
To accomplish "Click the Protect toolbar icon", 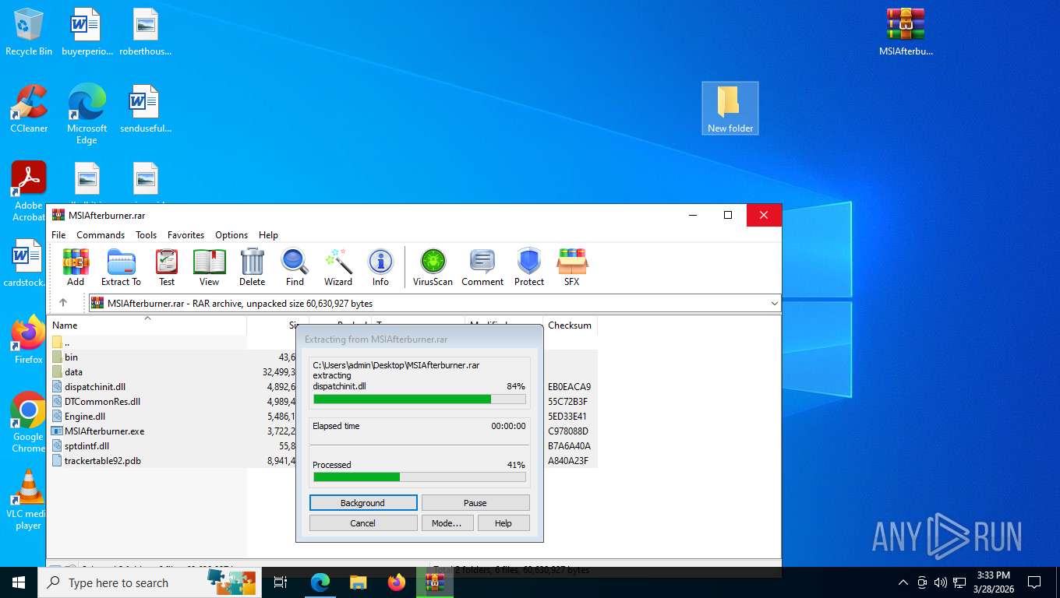I will (x=529, y=267).
